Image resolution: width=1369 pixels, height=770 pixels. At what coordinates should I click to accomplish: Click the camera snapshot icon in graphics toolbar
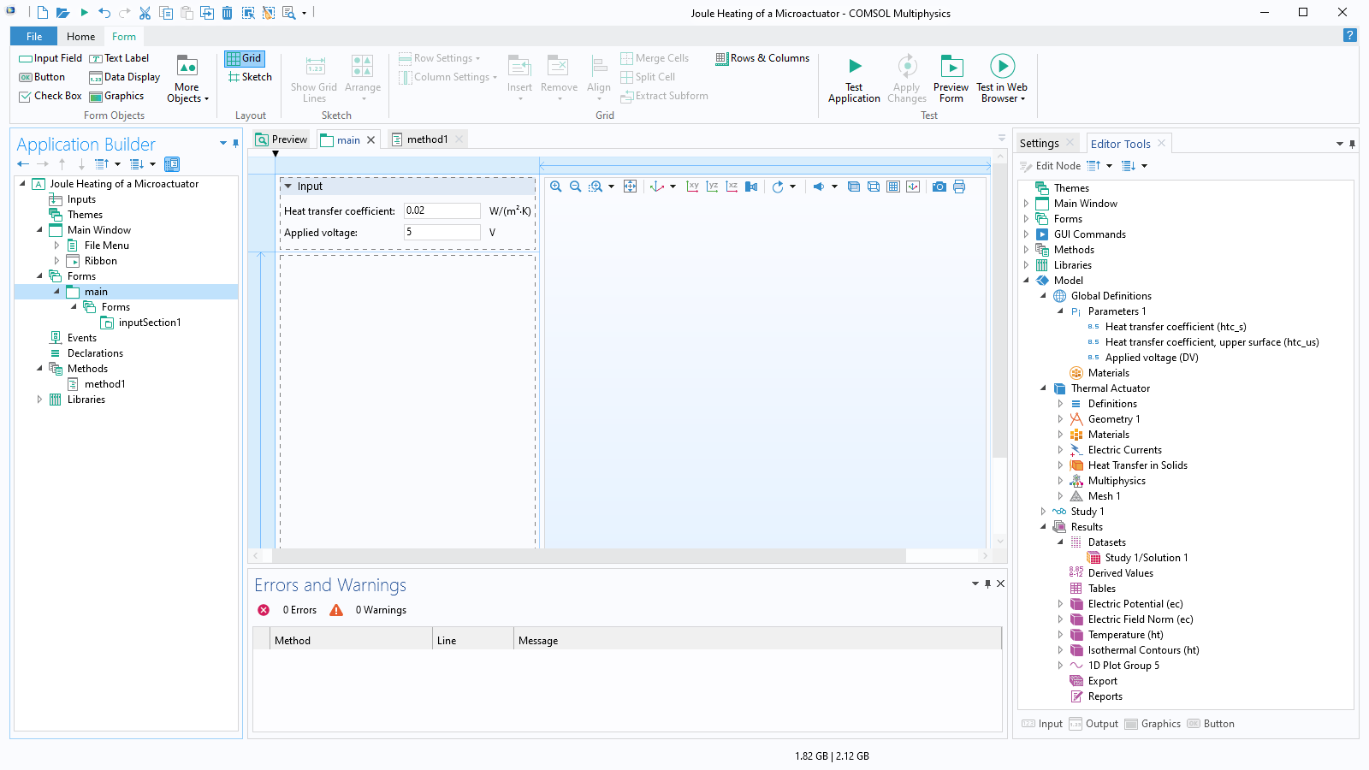tap(939, 186)
